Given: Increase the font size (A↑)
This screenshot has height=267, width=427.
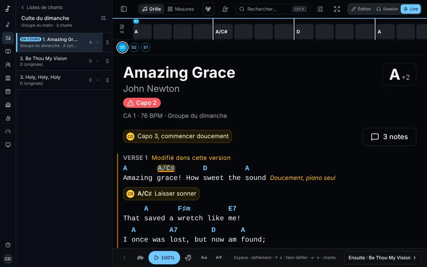Looking at the screenshot, I should (x=219, y=258).
